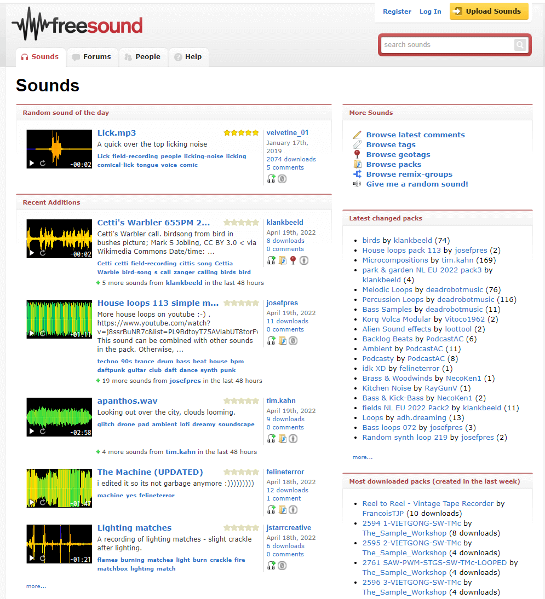The image size is (545, 599).
Task: Click the Upload Sounds button
Action: 489,11
